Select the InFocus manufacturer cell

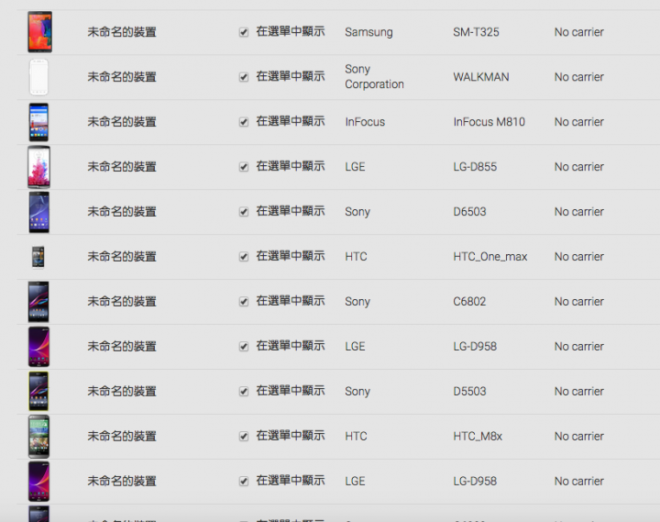click(365, 122)
